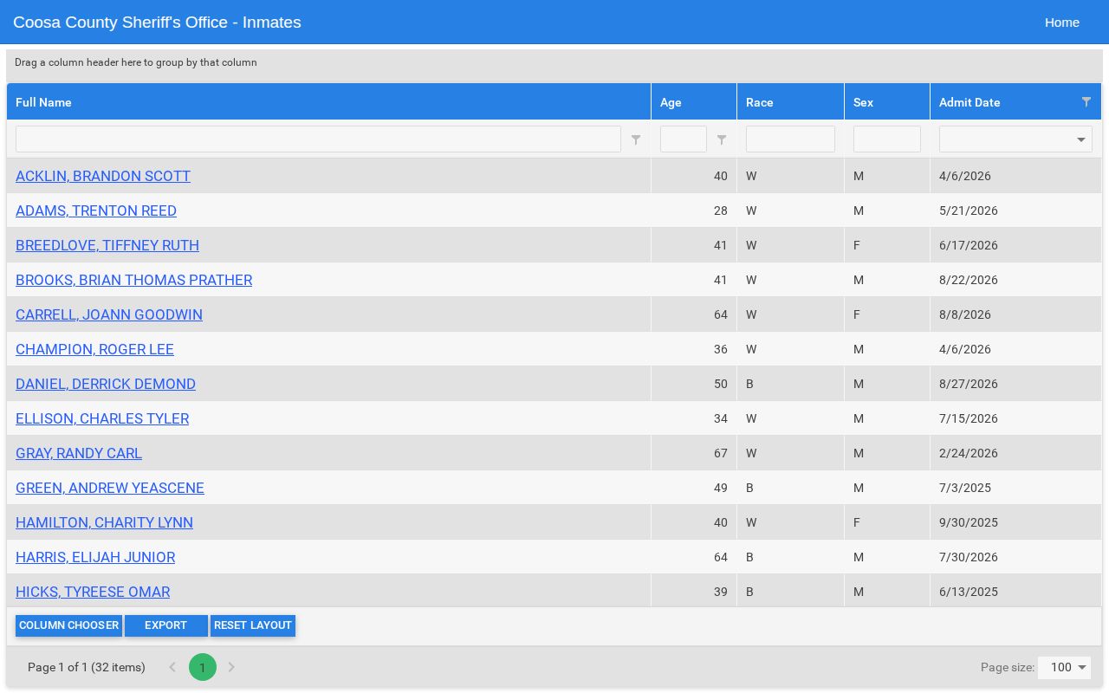The image size is (1109, 693).
Task: Select page number 1
Action: [203, 667]
